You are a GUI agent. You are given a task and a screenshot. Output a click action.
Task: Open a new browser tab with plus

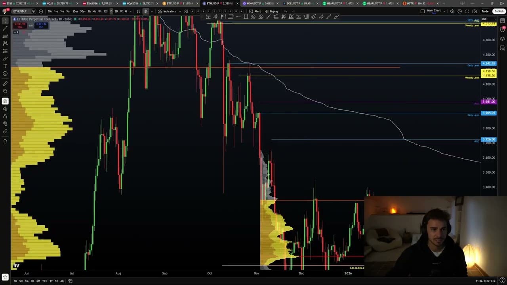[x=443, y=3]
